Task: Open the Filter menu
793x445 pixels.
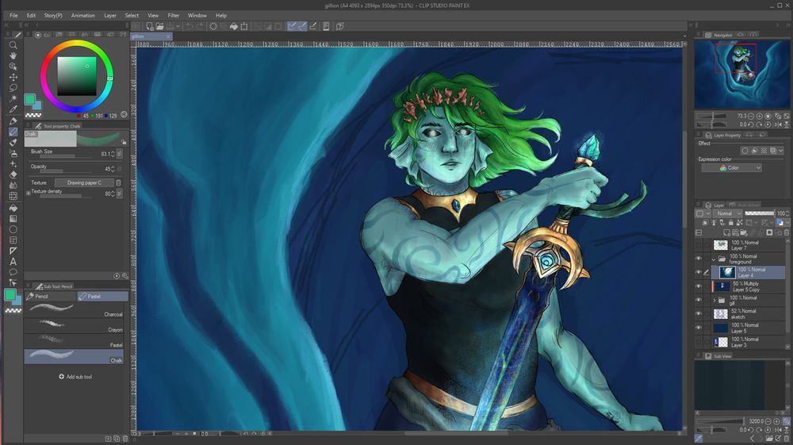Action: [x=174, y=15]
